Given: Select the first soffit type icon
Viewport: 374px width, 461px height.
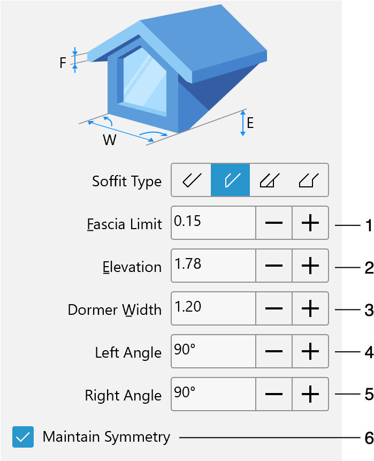Looking at the screenshot, I should tap(191, 180).
